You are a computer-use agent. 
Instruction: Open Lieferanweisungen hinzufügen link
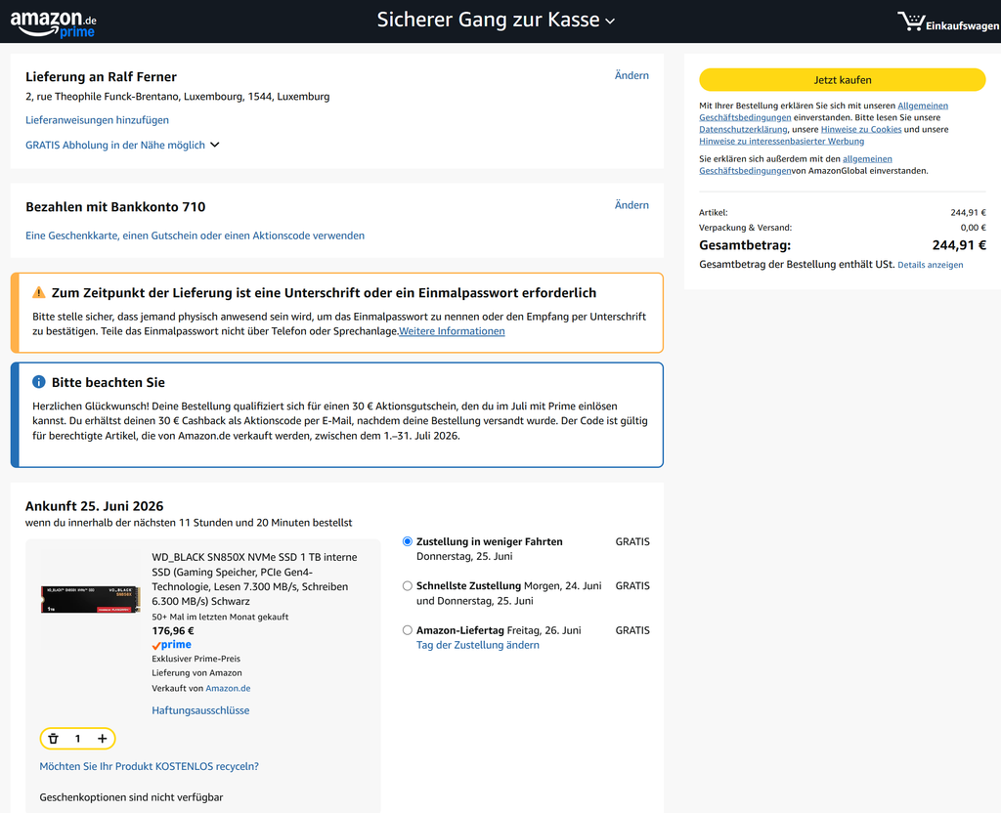click(x=97, y=120)
